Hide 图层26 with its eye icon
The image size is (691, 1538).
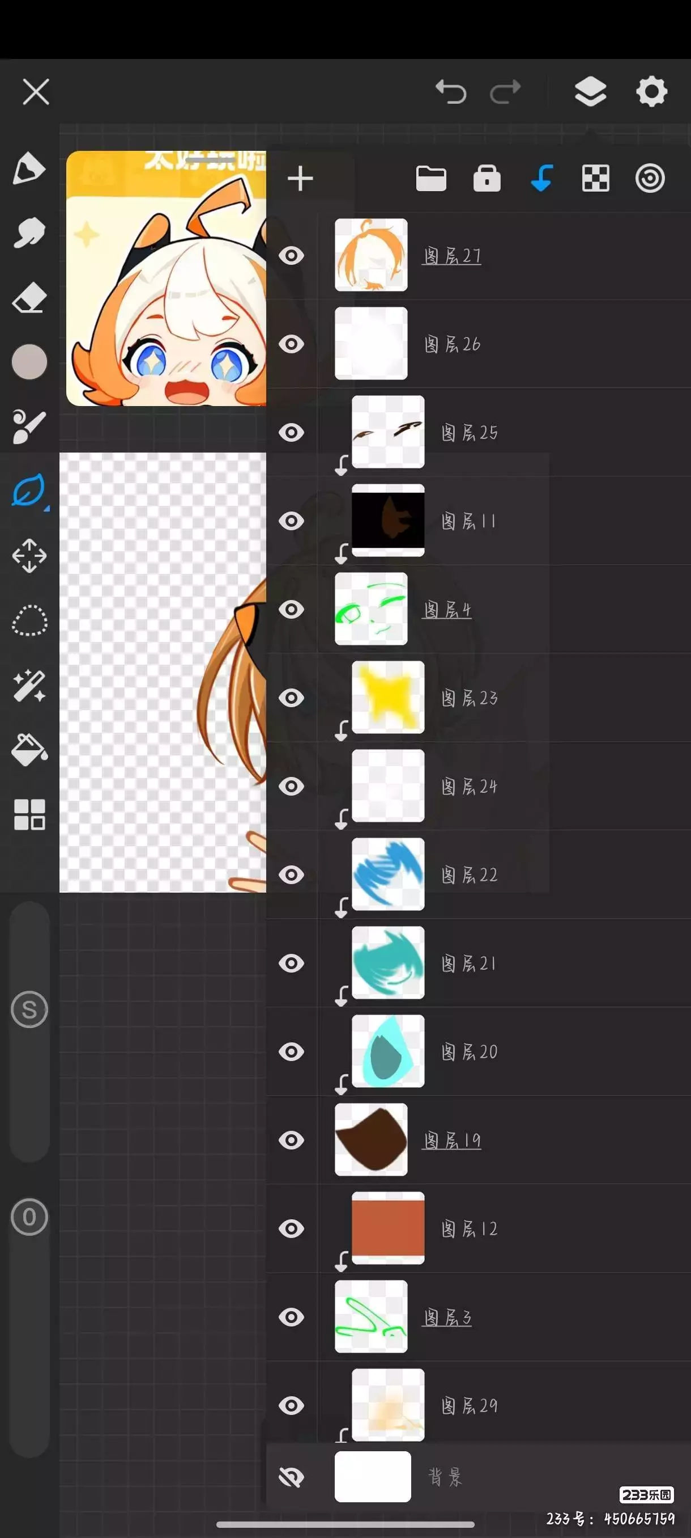(x=292, y=344)
